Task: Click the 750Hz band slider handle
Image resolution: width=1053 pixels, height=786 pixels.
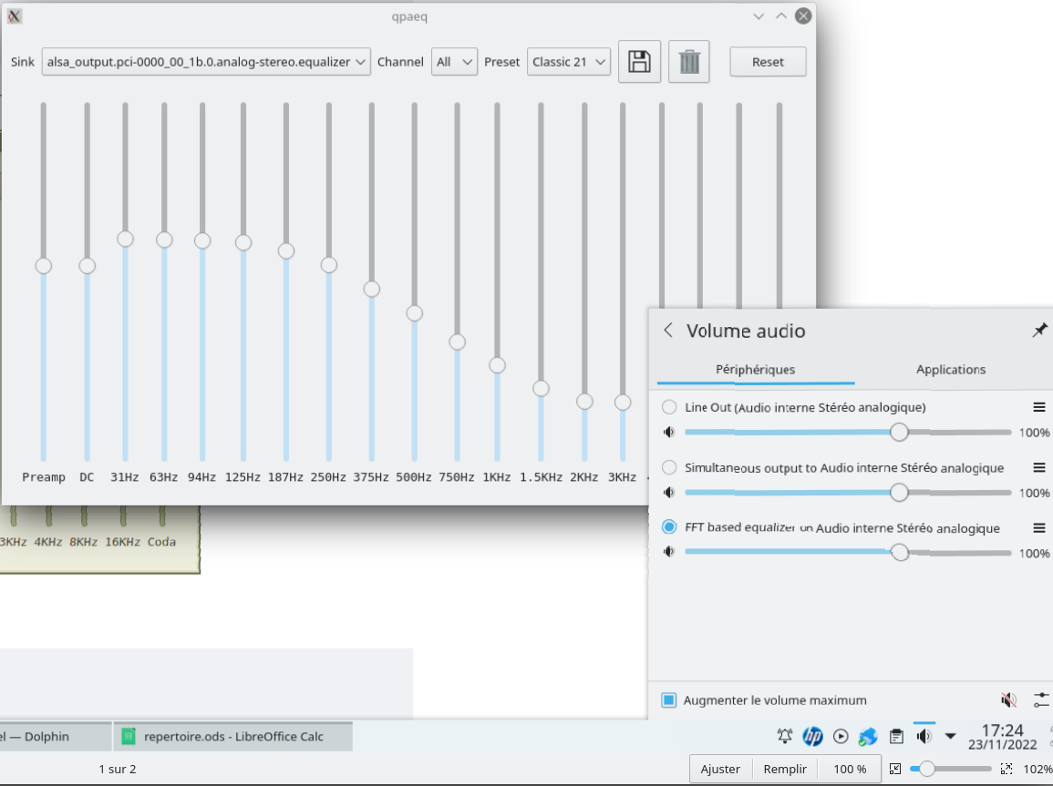Action: pos(458,342)
